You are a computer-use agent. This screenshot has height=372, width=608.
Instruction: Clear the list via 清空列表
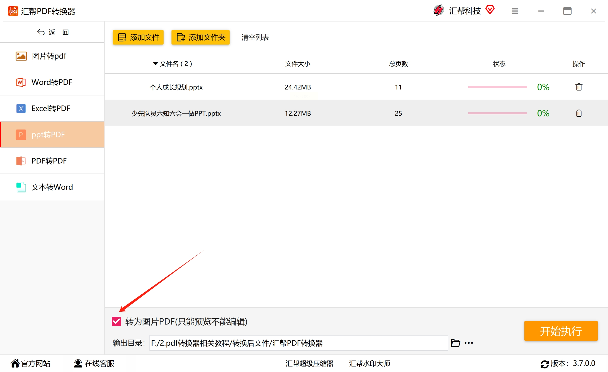255,37
